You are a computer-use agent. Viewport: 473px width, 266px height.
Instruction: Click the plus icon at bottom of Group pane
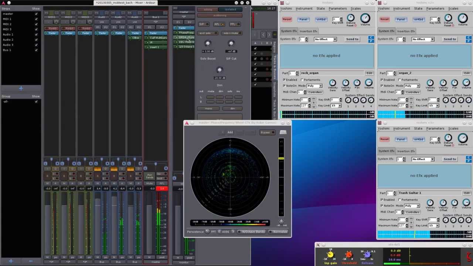coord(11,261)
